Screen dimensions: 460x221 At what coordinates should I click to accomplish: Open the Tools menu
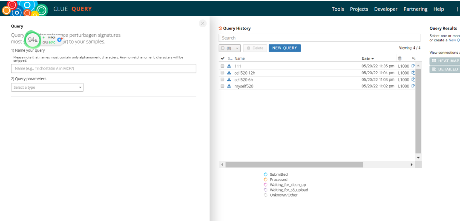pos(338,9)
